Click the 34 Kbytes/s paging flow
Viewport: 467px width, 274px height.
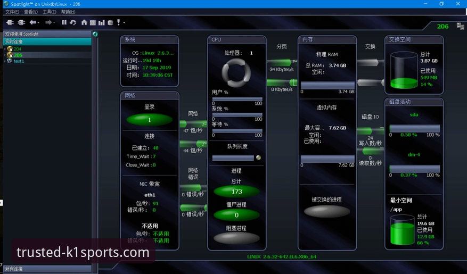tap(282, 62)
